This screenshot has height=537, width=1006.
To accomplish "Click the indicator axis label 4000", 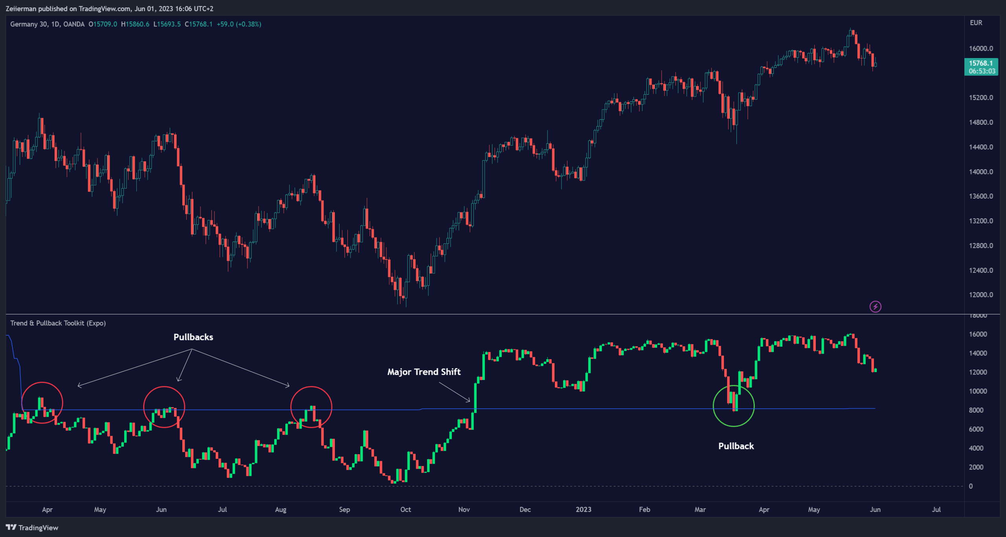I will pos(976,448).
